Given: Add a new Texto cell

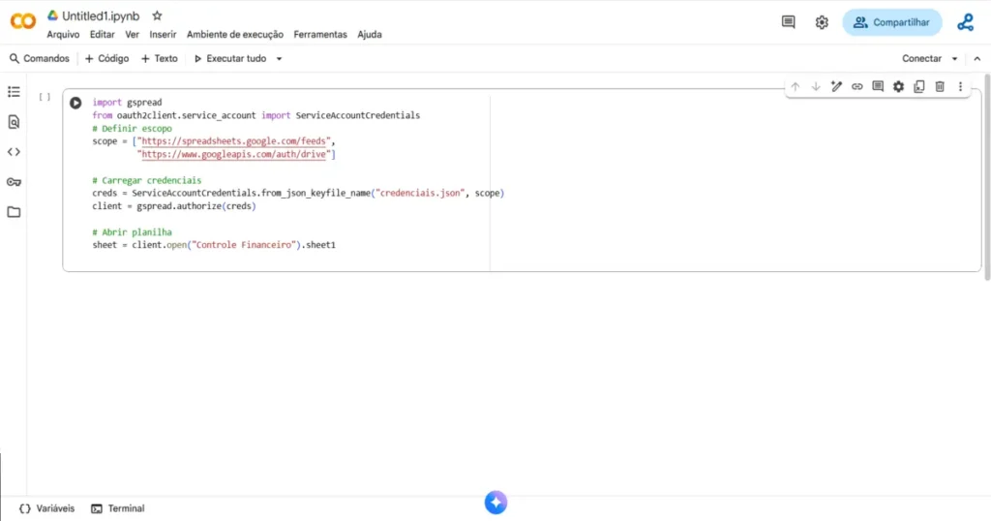Looking at the screenshot, I should 160,59.
